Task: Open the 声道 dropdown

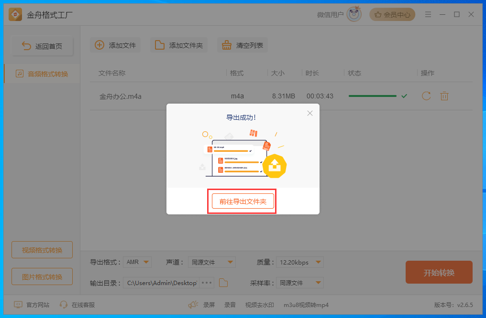Action: pos(212,262)
